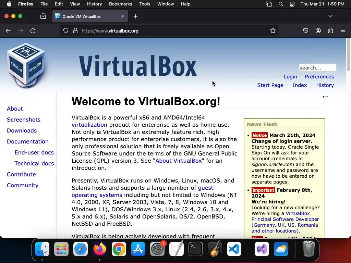The width and height of the screenshot is (351, 263).
Task: Open the Tools menu
Action: click(145, 4)
